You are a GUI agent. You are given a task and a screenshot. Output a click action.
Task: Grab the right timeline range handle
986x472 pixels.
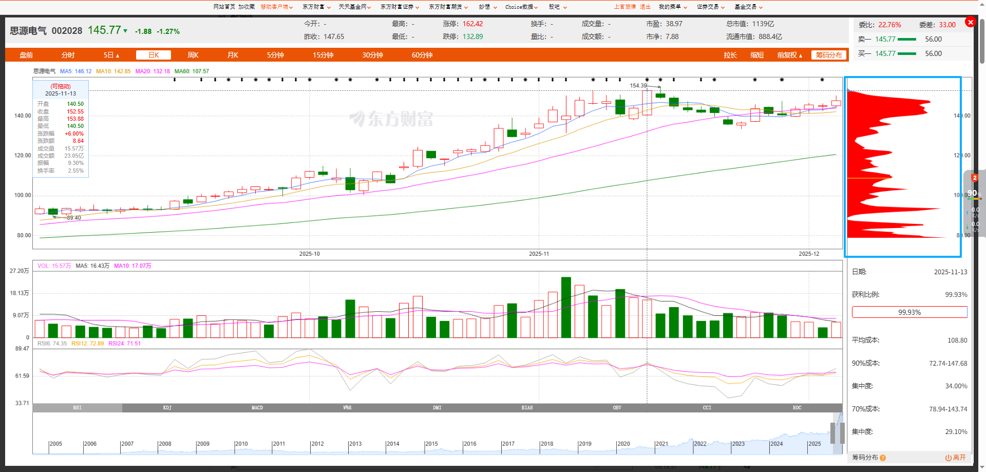(x=842, y=433)
